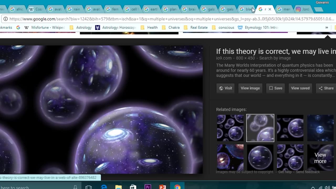Image resolution: width=336 pixels, height=189 pixels.
Task: Open Task View in taskbar
Action: [89, 187]
